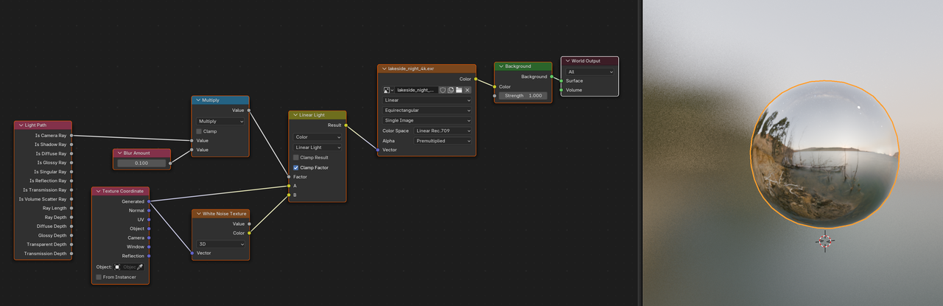The width and height of the screenshot is (943, 306).
Task: Click the Blur Amount output socket
Action: coord(170,163)
